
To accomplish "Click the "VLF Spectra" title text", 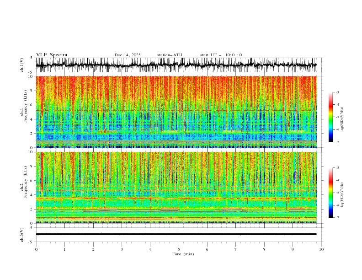I will [52, 55].
